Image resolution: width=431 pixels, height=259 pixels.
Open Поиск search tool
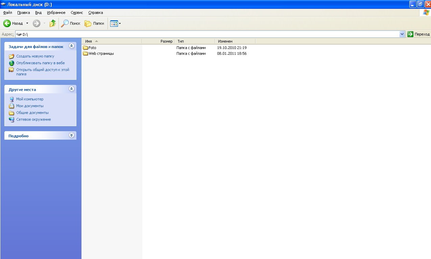(71, 23)
